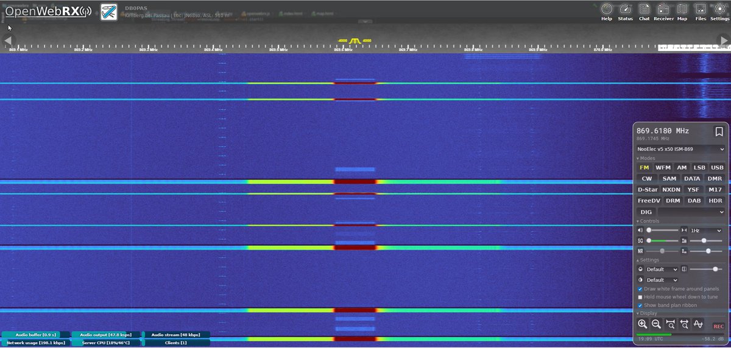
Task: Switch to USB mode
Action: (717, 167)
